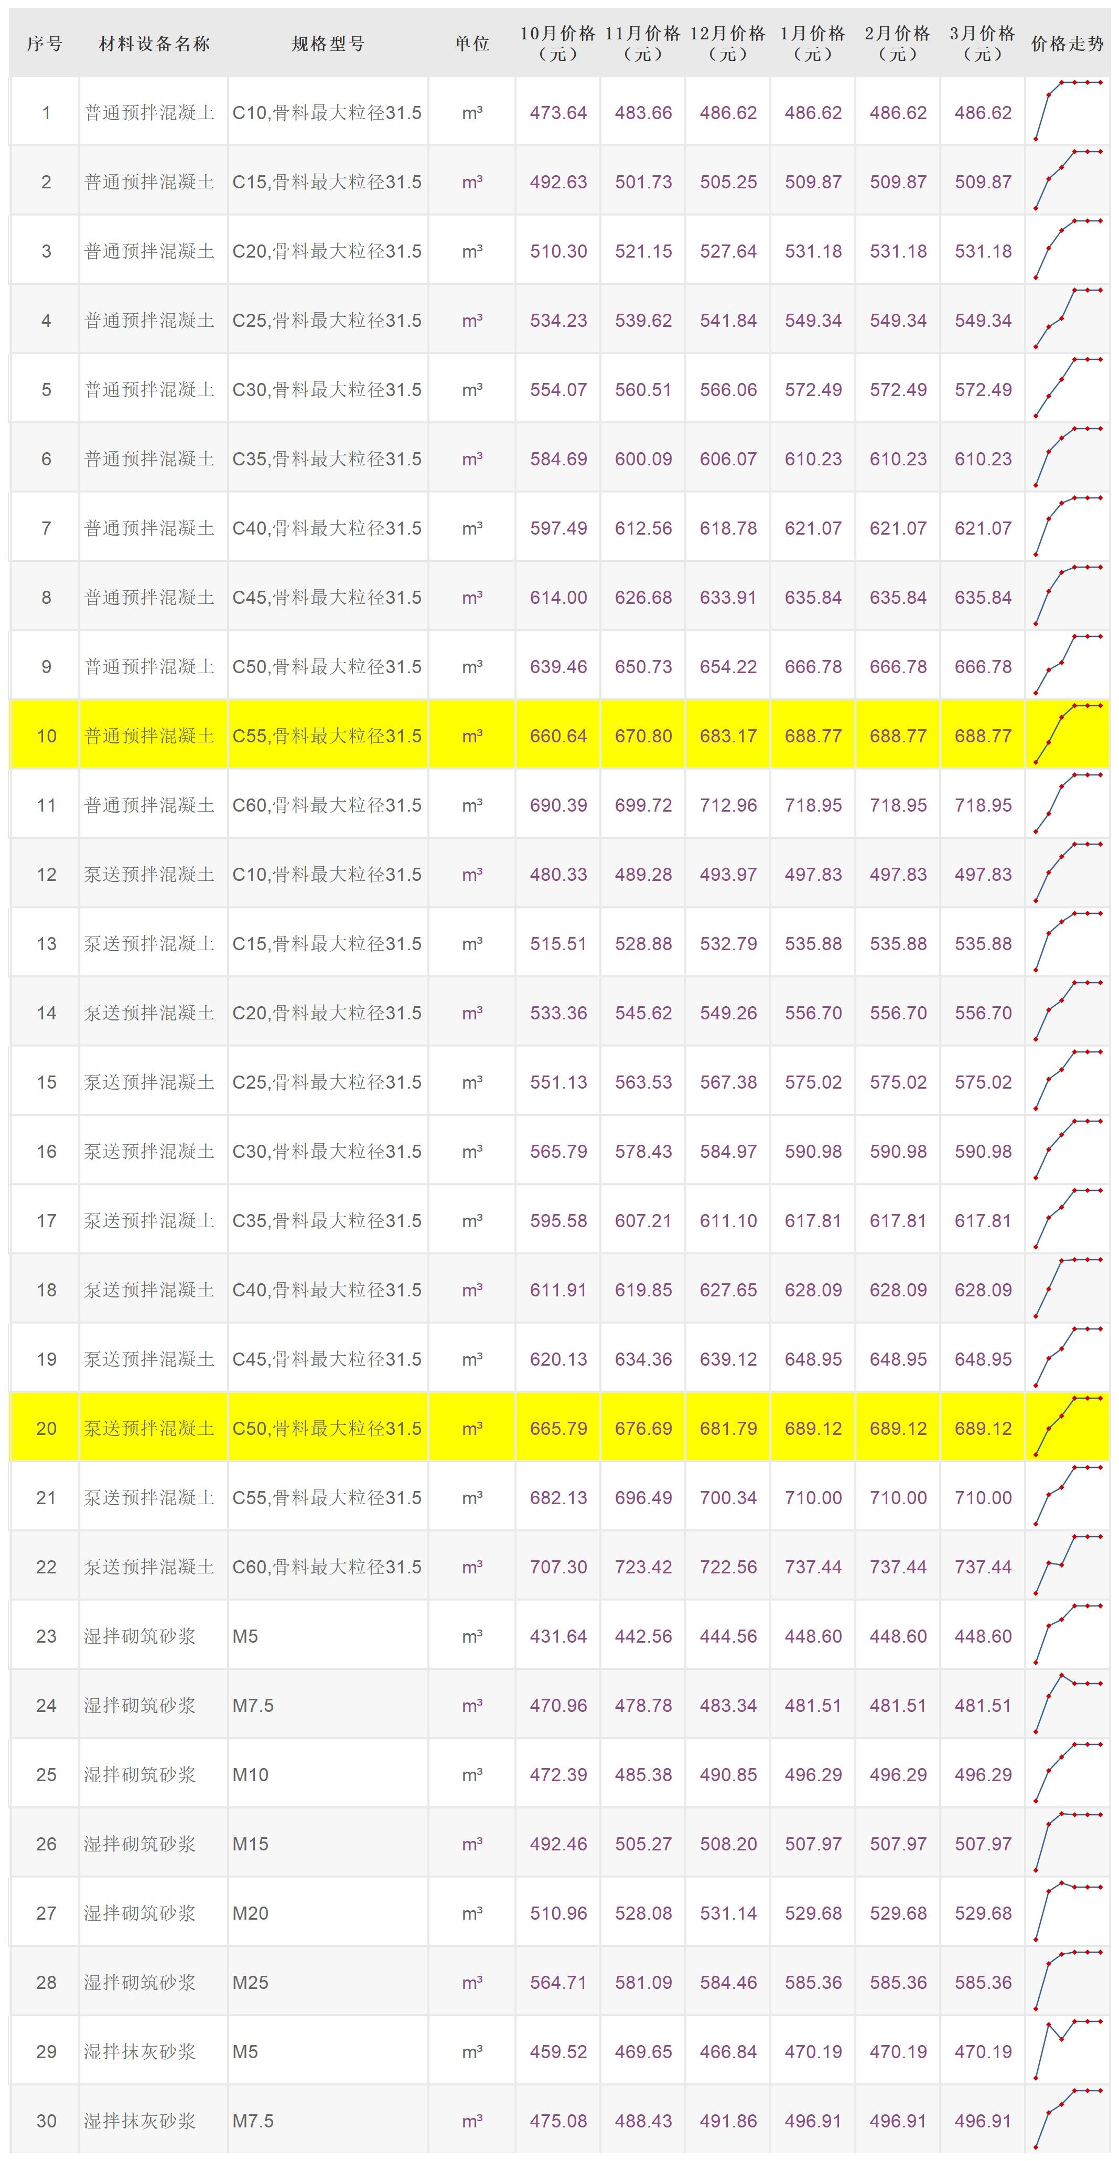Open price trend chart for row 10
The width and height of the screenshot is (1119, 2161).
pos(1068,735)
